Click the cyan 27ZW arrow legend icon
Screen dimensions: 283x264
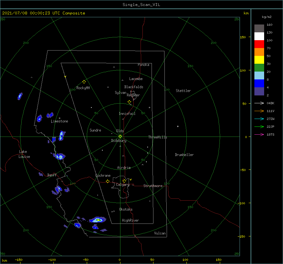pyautogui.click(x=259, y=119)
